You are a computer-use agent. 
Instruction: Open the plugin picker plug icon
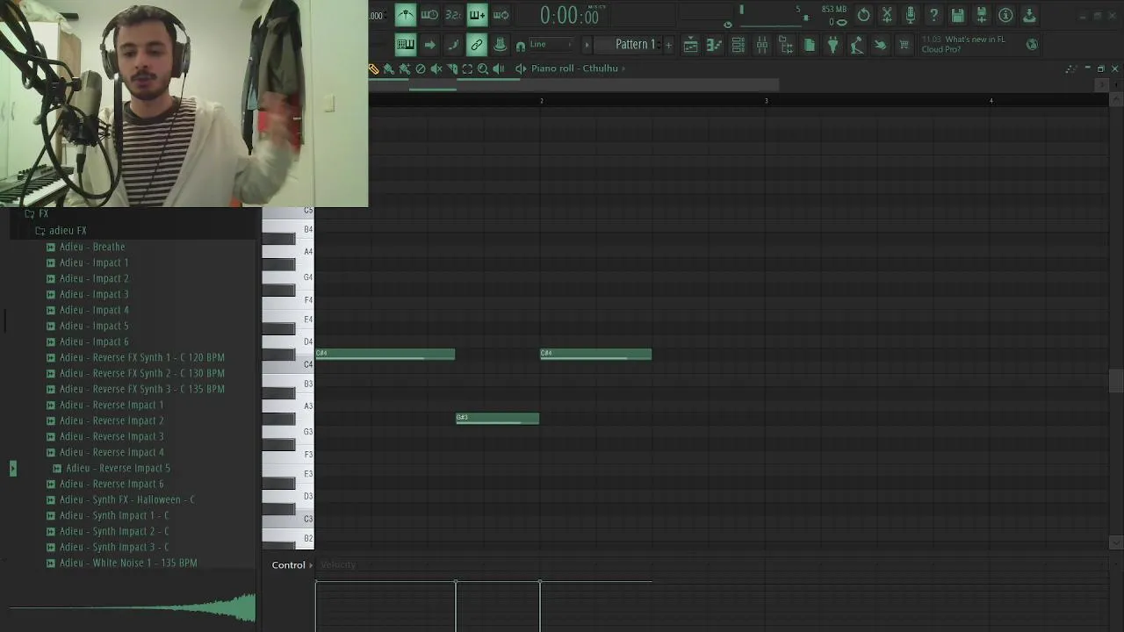tap(832, 45)
